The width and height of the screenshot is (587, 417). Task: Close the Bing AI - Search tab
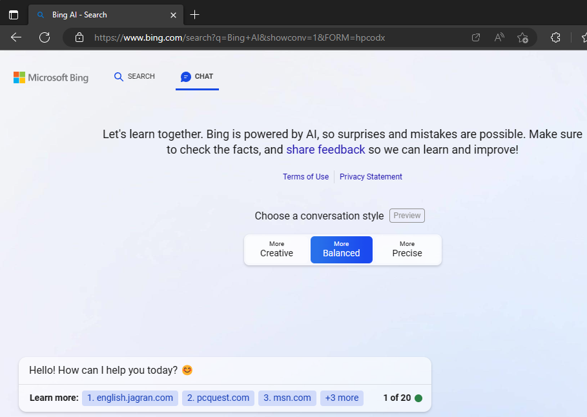173,15
